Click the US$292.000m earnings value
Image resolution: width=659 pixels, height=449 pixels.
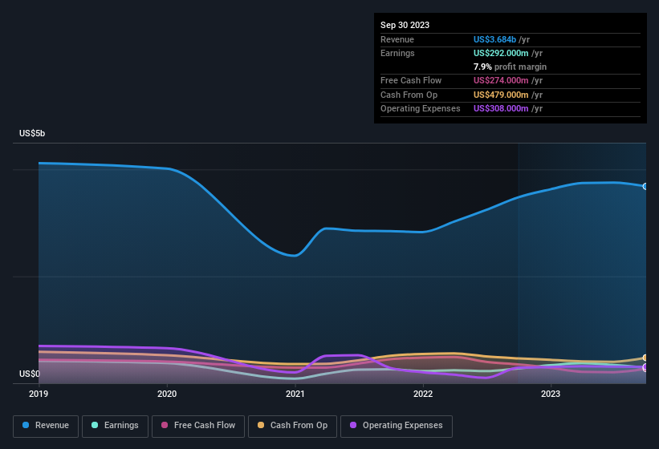coord(501,53)
